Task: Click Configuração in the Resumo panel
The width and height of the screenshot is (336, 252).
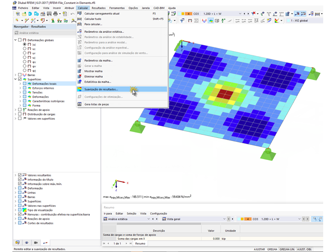Action: point(159,214)
